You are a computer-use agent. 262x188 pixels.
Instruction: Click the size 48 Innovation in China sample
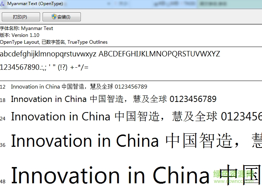coord(136,175)
